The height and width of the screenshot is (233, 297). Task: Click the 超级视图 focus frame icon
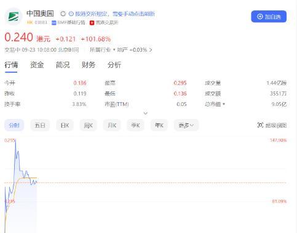point(260,125)
